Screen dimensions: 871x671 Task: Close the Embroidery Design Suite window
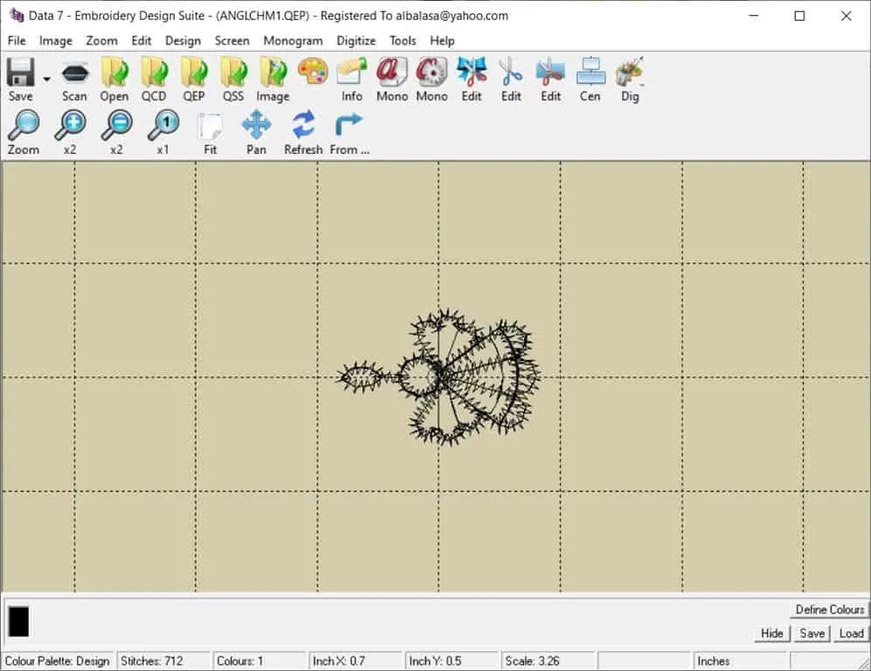[x=846, y=16]
